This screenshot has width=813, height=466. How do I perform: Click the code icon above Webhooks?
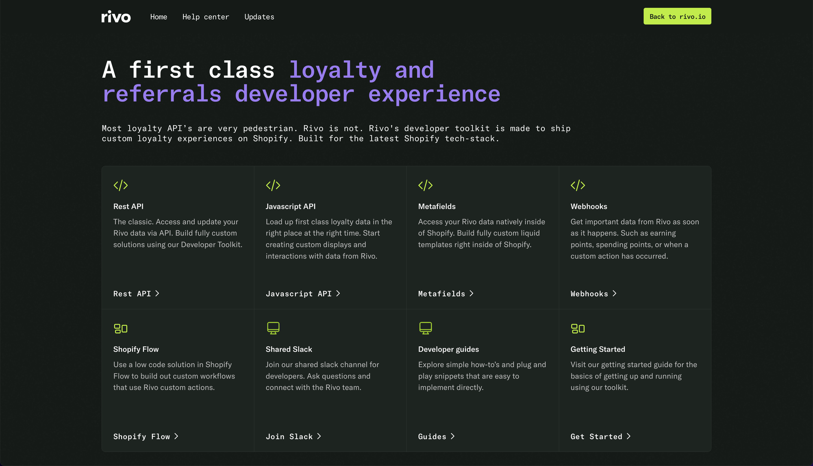[x=578, y=185]
